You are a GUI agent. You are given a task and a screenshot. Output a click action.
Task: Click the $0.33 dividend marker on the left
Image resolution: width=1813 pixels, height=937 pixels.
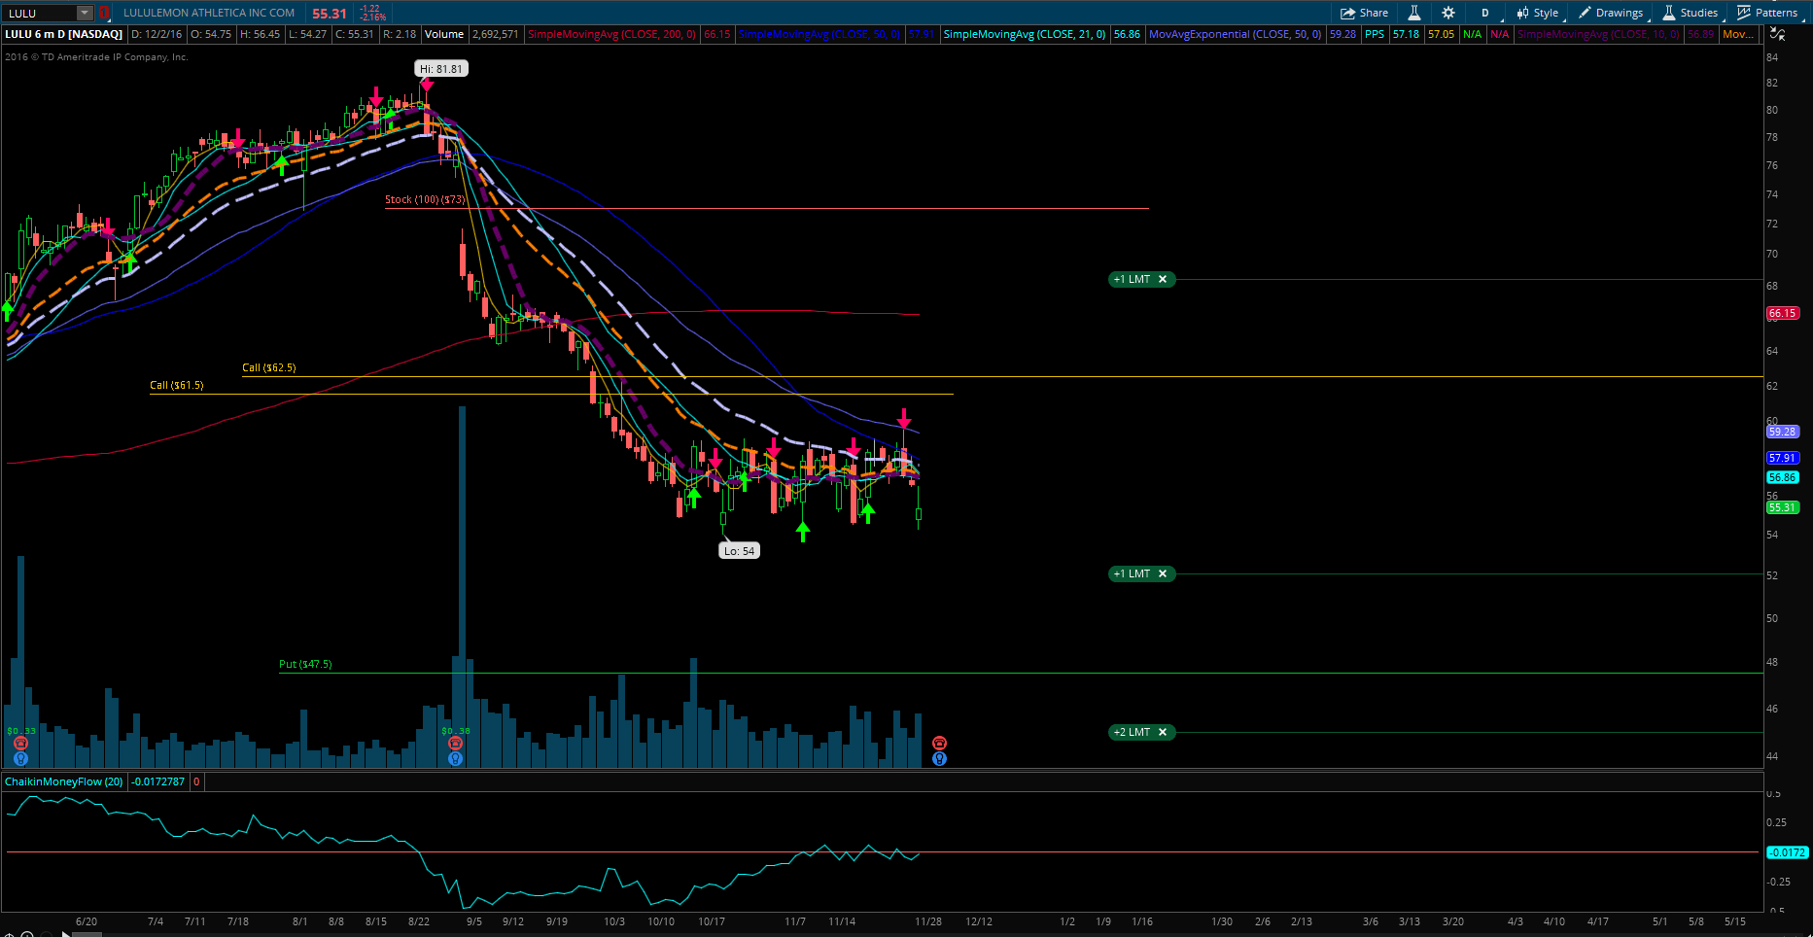(x=21, y=731)
